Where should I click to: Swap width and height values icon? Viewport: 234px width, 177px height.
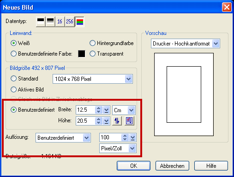point(117,121)
